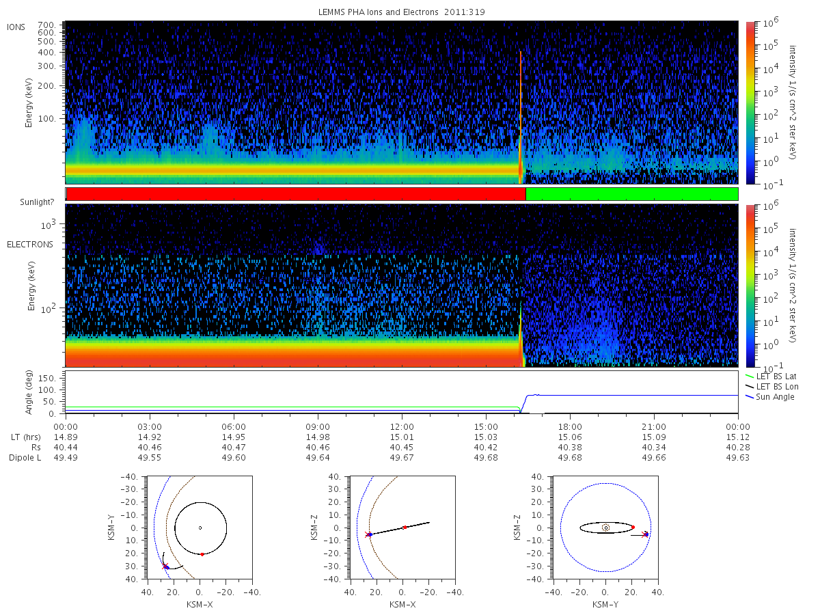Click the 09:00 time tick label
This screenshot has width=820, height=615.
318,426
